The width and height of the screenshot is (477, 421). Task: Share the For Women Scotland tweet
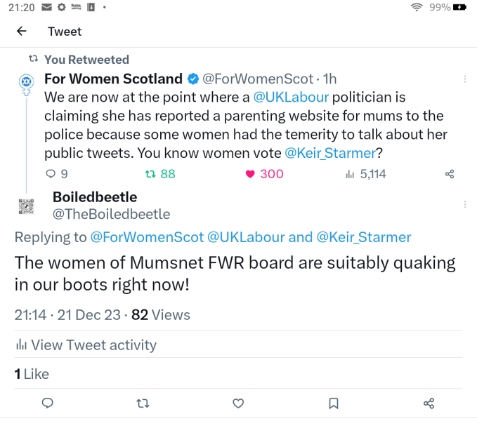point(450,174)
